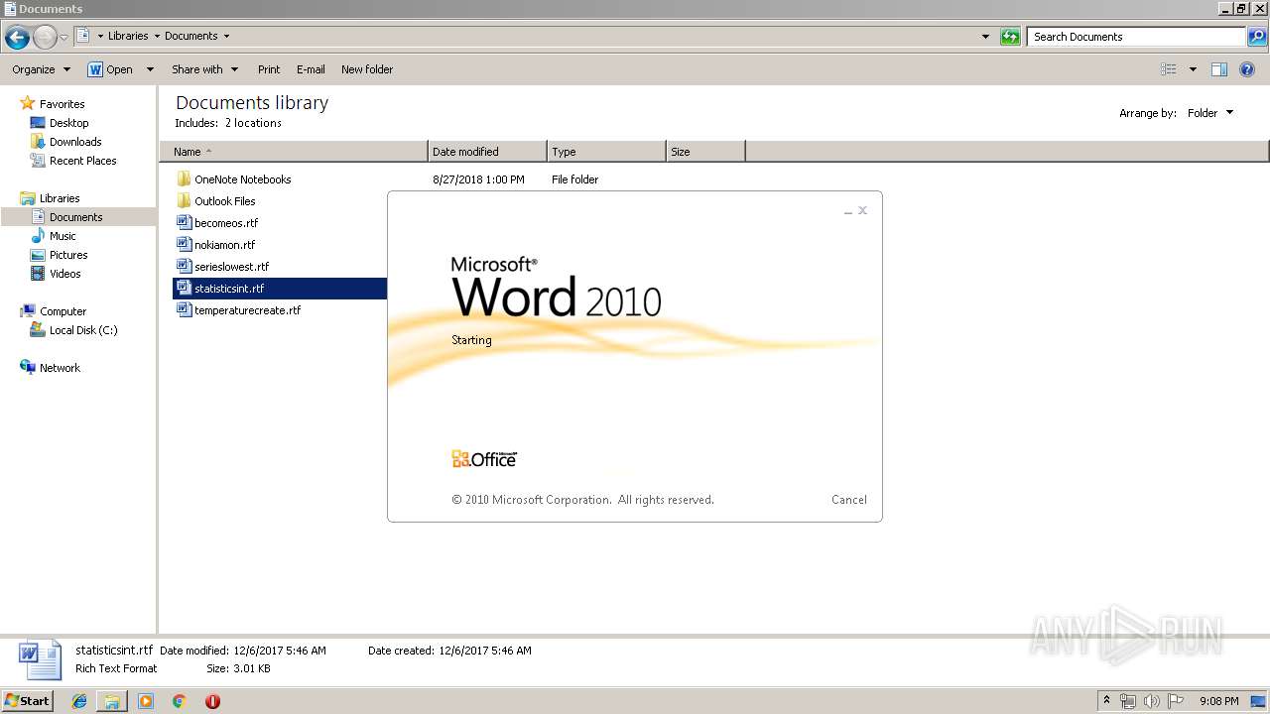The width and height of the screenshot is (1270, 714).
Task: Click the Search Documents input field
Action: pyautogui.click(x=1136, y=37)
